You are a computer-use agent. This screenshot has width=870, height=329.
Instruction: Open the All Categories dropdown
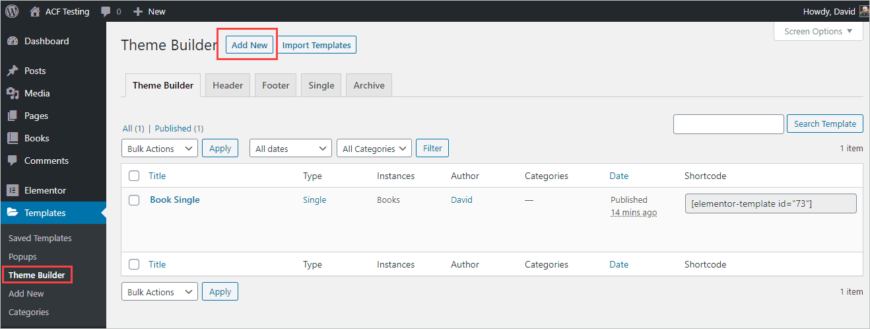point(374,149)
